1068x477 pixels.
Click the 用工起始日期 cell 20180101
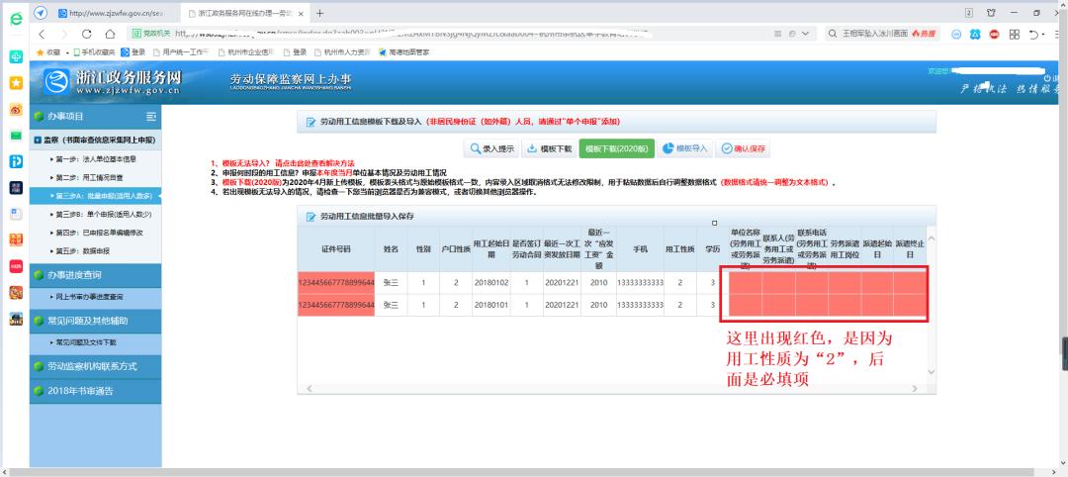[x=491, y=305]
